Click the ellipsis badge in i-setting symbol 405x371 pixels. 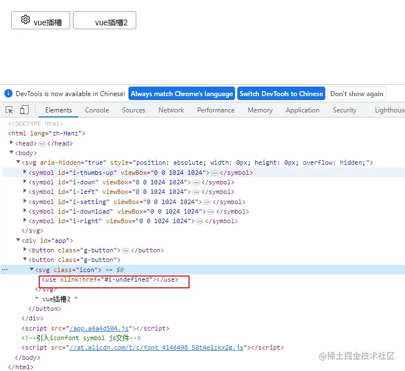pos(207,202)
